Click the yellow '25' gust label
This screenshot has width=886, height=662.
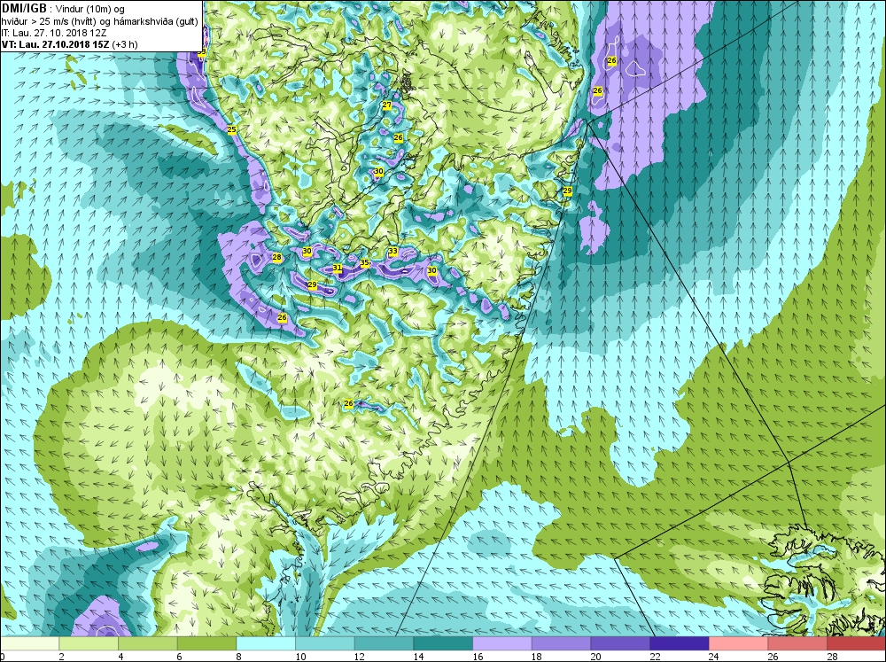(x=231, y=130)
